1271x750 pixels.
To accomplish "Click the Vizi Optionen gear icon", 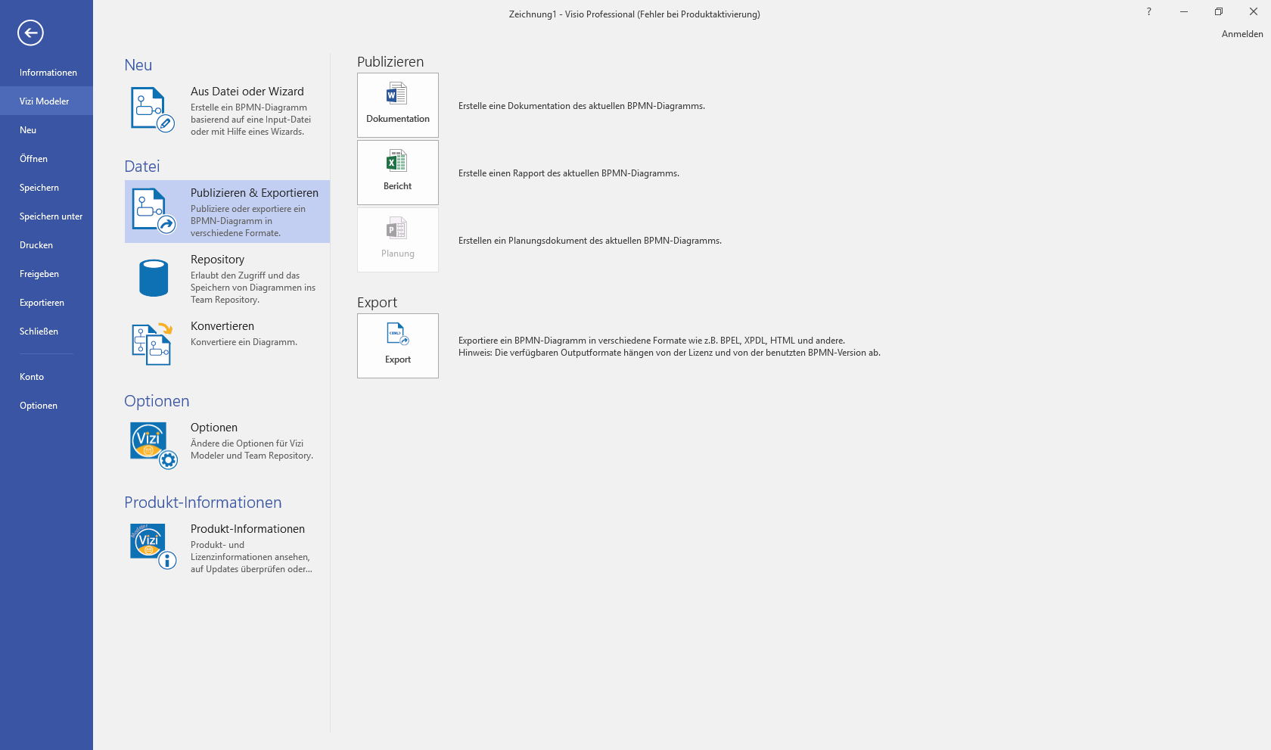I will 154,446.
